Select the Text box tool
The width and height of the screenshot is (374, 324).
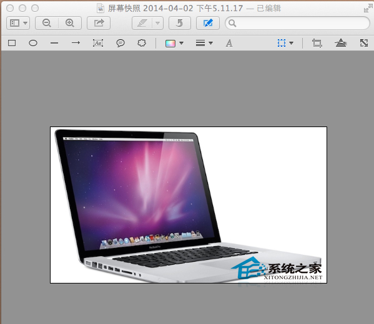(98, 43)
